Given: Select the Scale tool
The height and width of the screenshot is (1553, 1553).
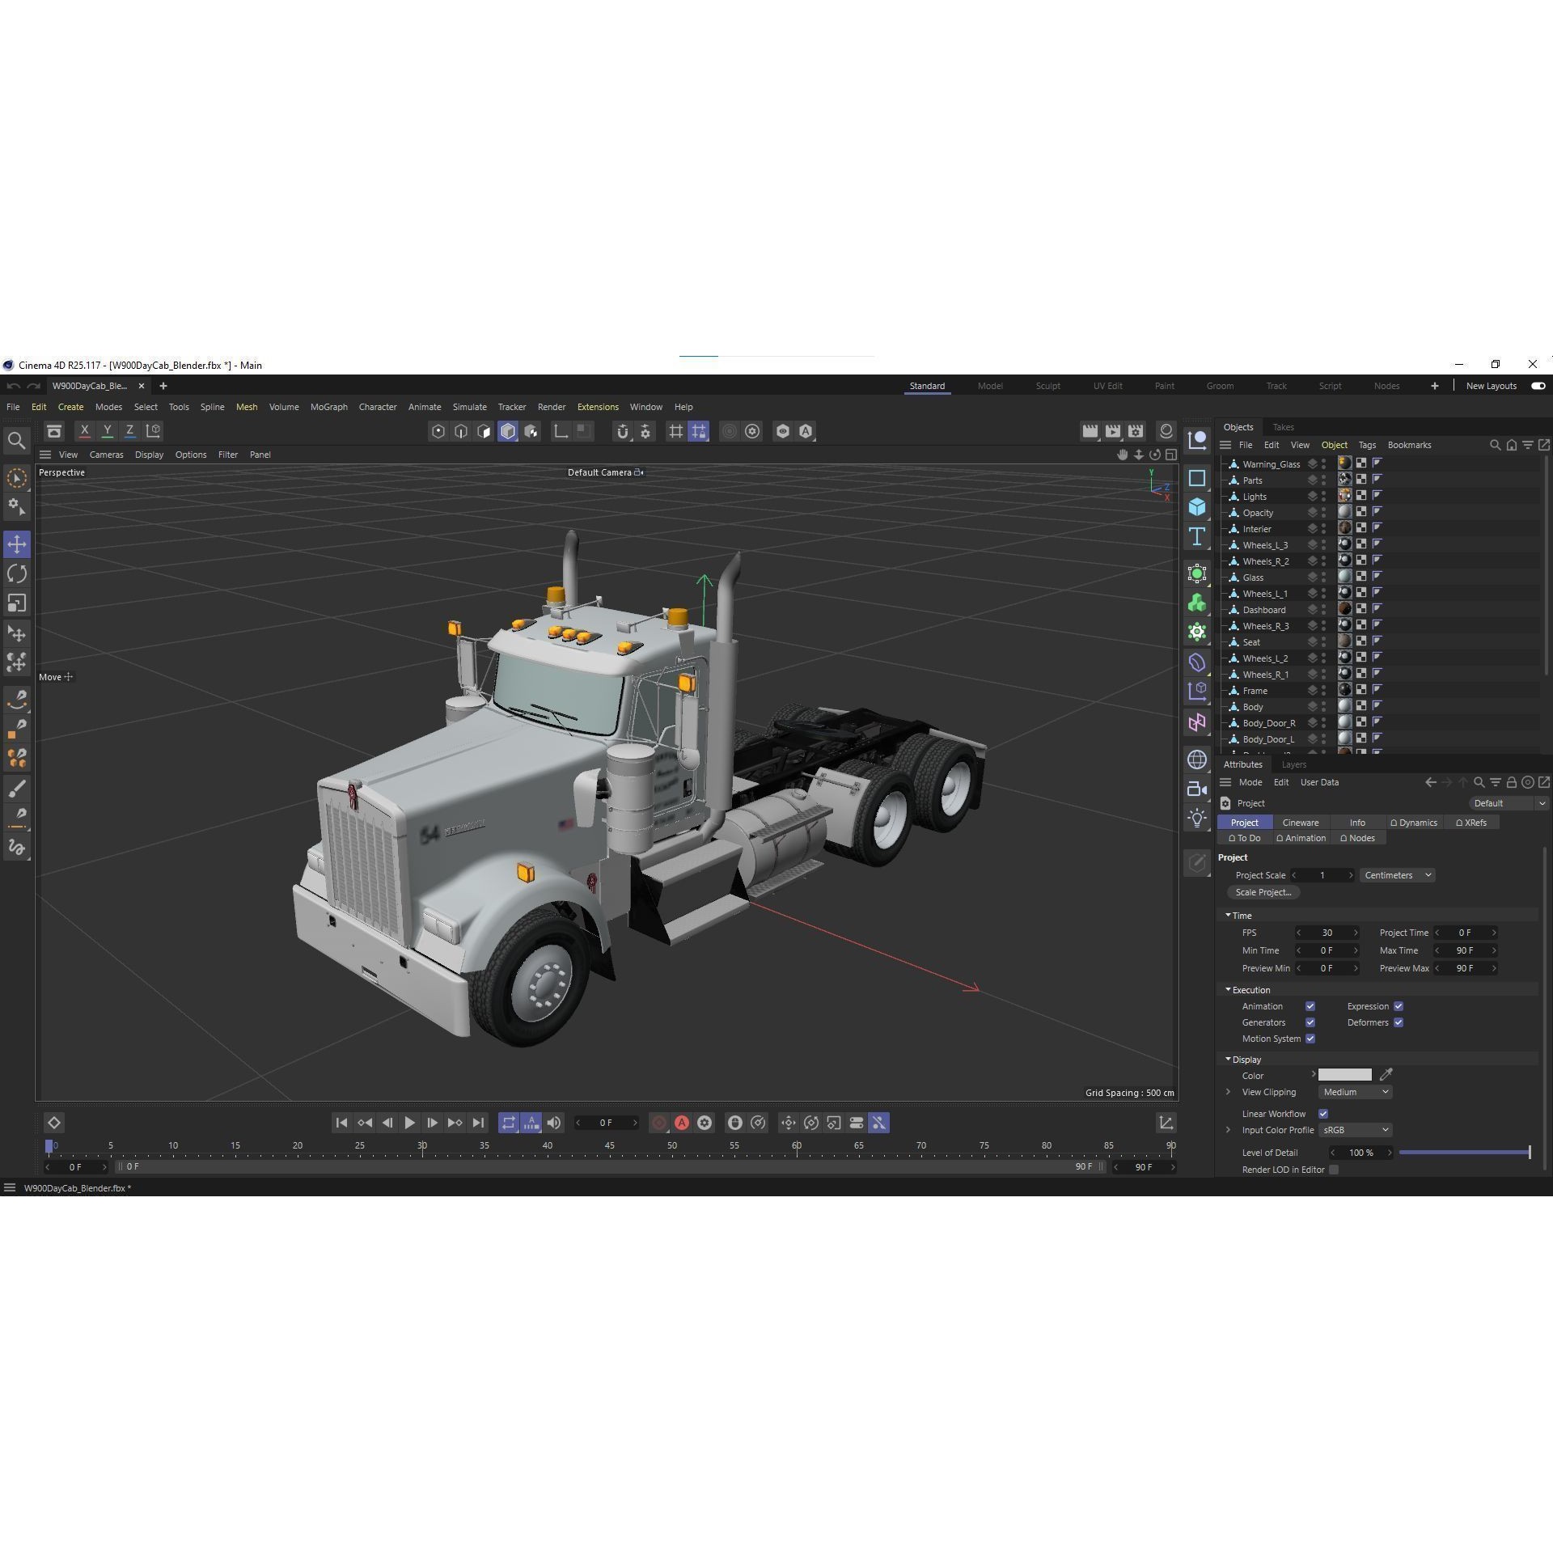Looking at the screenshot, I should click(x=17, y=603).
